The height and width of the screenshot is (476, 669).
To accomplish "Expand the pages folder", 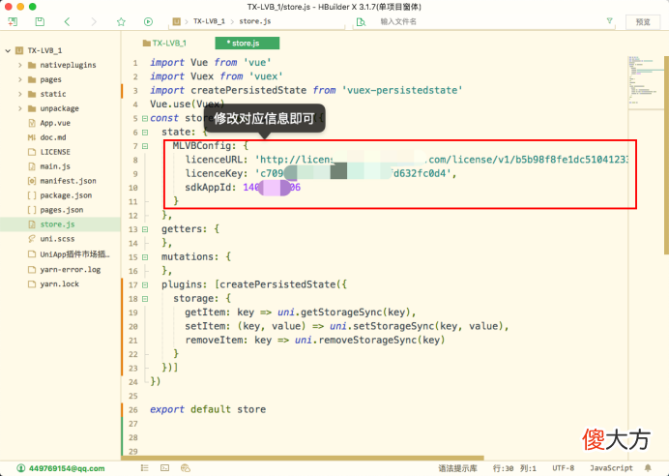I will click(x=20, y=79).
